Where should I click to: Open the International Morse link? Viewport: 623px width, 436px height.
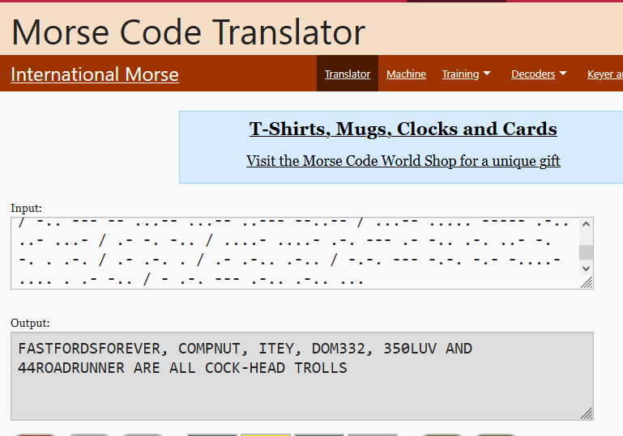point(95,74)
